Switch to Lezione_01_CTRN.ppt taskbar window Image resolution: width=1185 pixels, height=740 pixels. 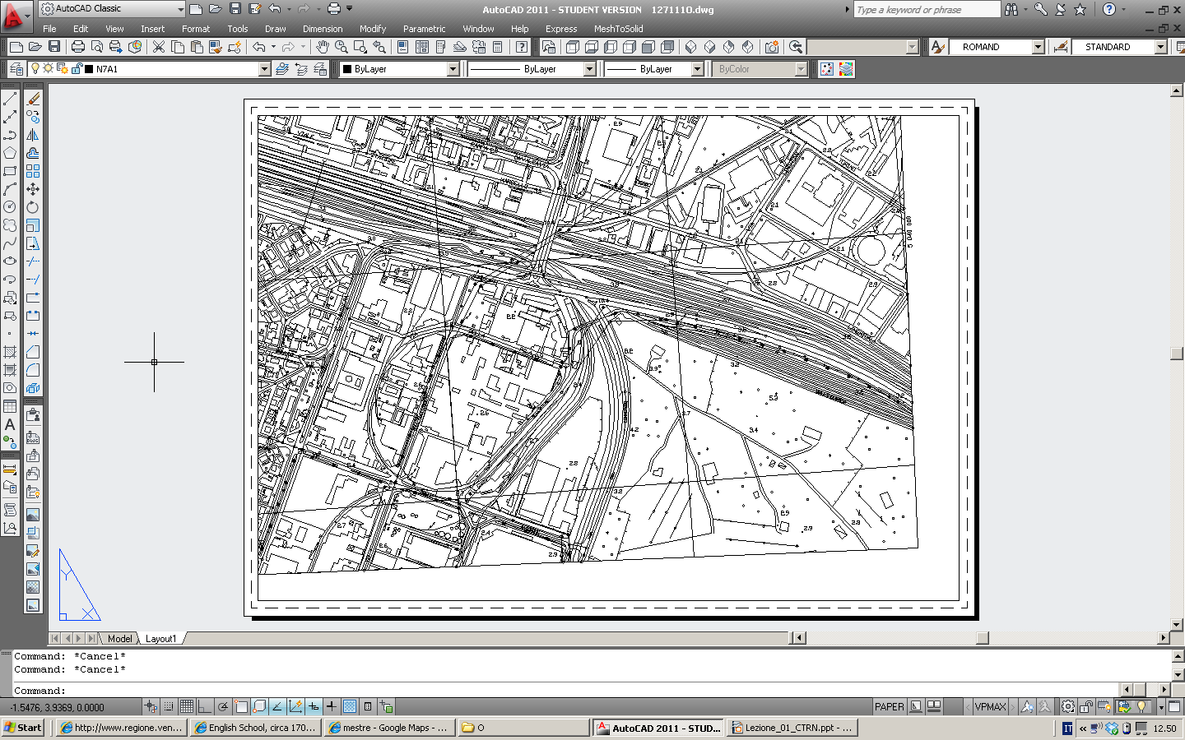792,728
